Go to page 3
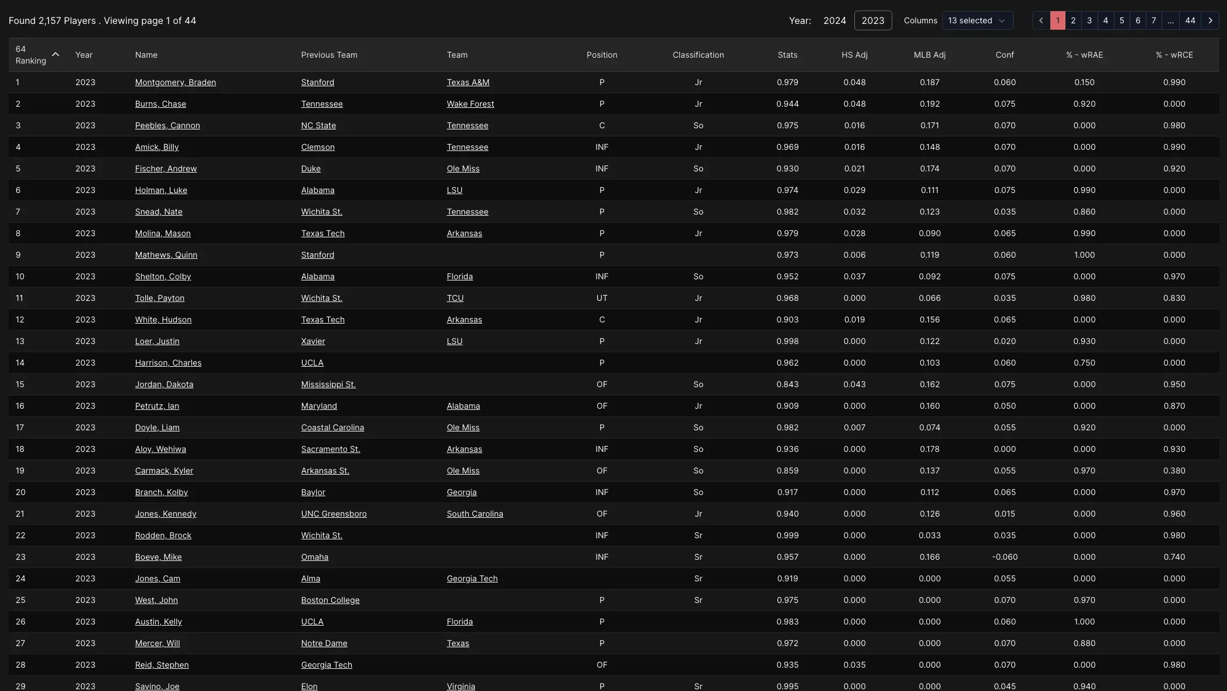The height and width of the screenshot is (691, 1227). [x=1089, y=20]
